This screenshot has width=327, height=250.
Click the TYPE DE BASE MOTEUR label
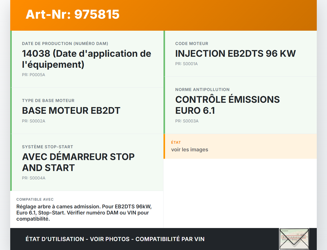tap(48, 101)
